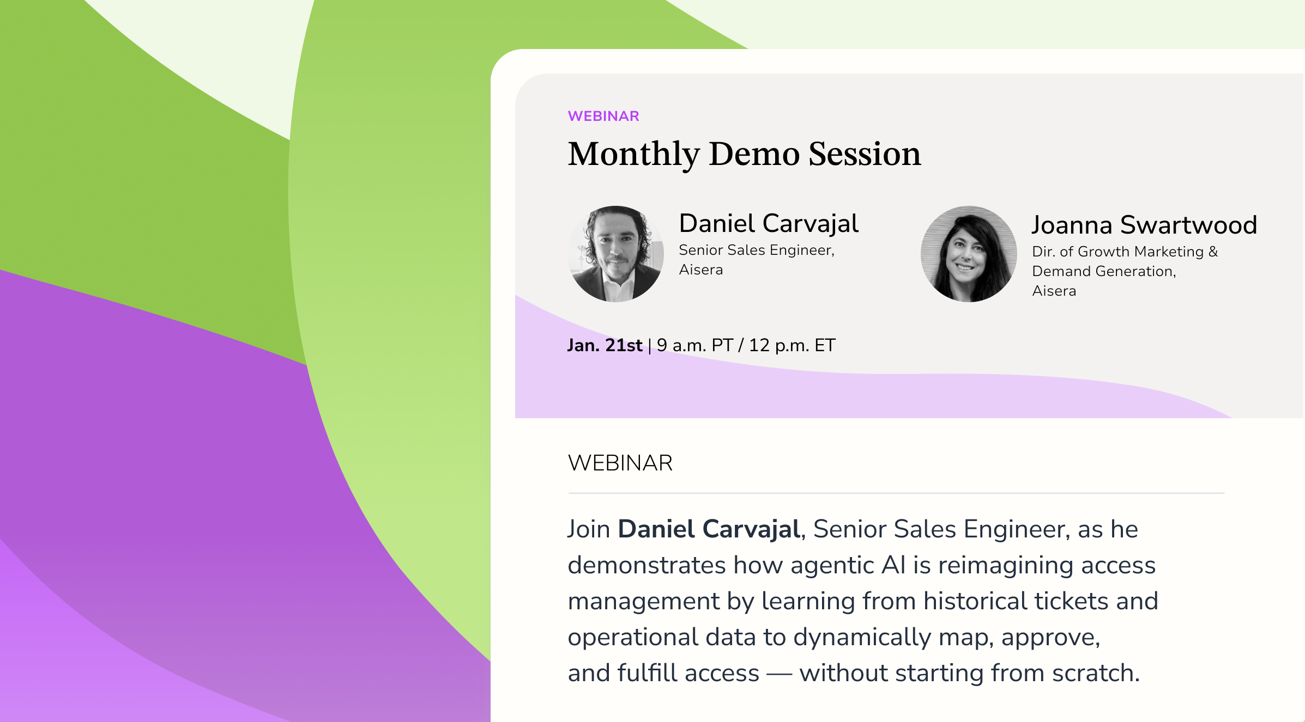The image size is (1305, 722).
Task: Click the lavender wave at banner bottom
Action: click(763, 395)
